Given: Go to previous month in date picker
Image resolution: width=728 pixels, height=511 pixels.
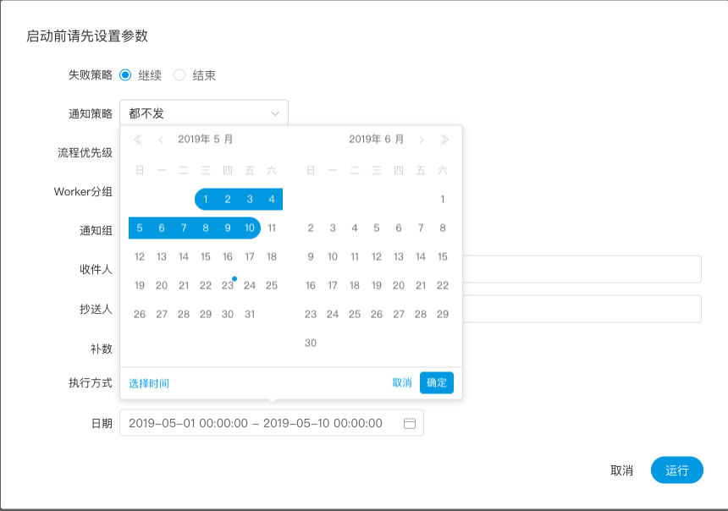Looking at the screenshot, I should [x=161, y=140].
